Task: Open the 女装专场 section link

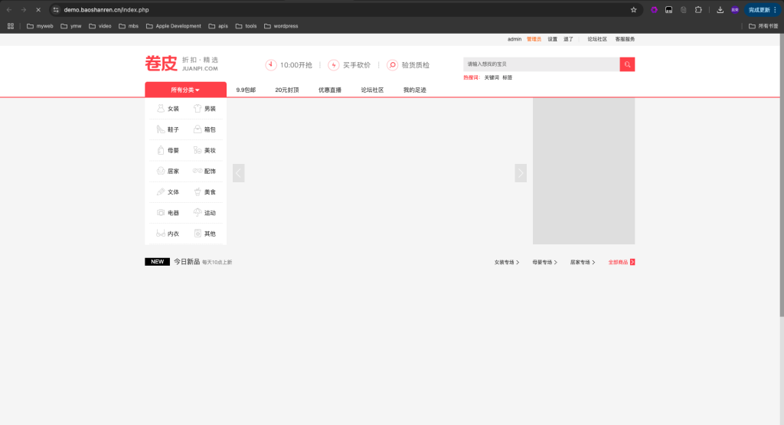Action: click(x=507, y=262)
